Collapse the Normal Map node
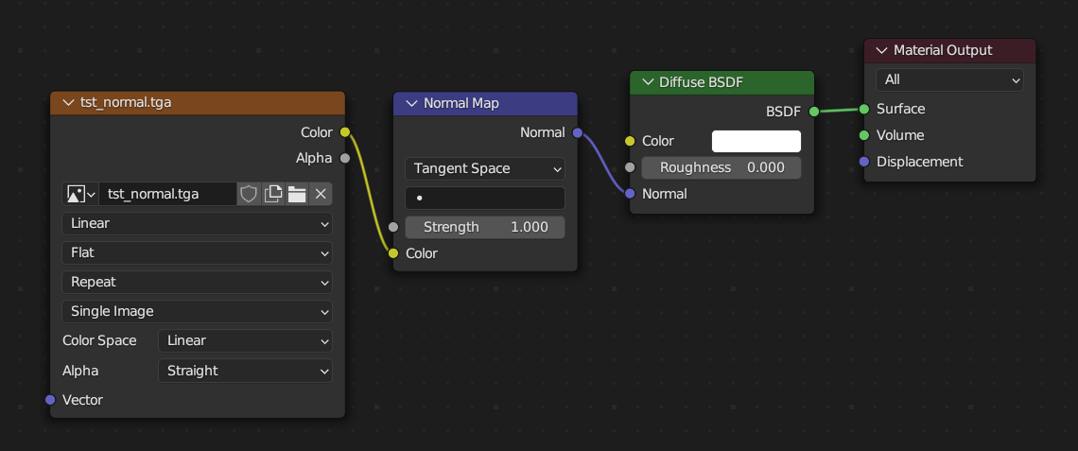1078x451 pixels. tap(411, 104)
